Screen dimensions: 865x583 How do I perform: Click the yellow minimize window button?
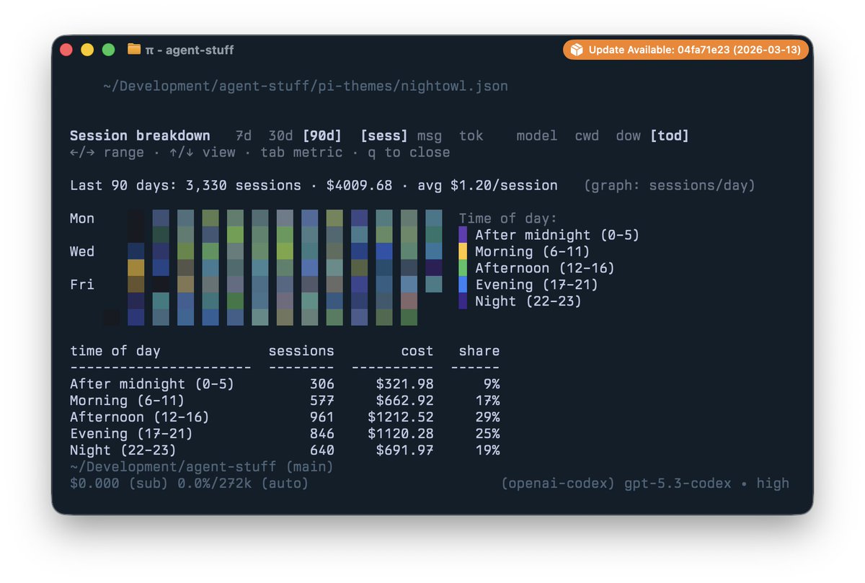pyautogui.click(x=87, y=50)
